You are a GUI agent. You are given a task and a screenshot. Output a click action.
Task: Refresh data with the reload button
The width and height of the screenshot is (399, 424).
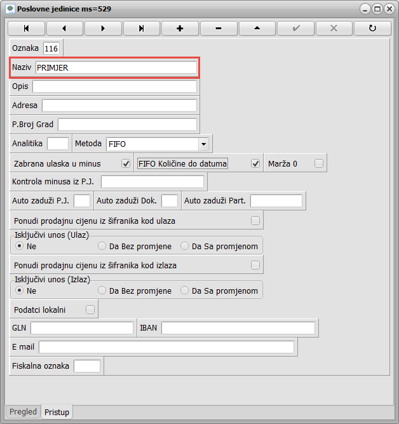point(373,29)
